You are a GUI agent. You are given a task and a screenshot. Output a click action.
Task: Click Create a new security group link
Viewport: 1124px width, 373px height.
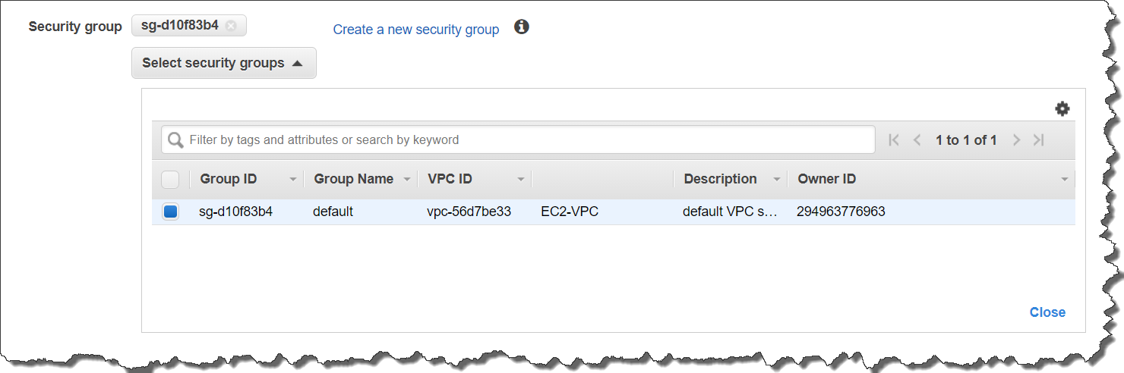tap(415, 30)
